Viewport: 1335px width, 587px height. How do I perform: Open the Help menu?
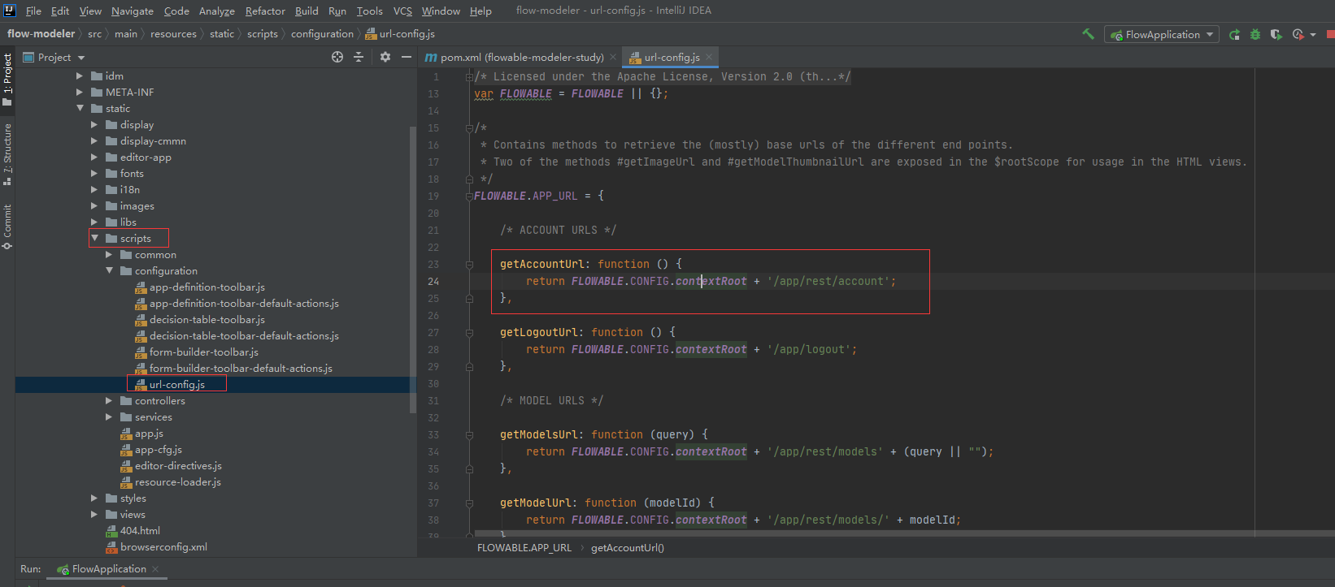(x=481, y=11)
